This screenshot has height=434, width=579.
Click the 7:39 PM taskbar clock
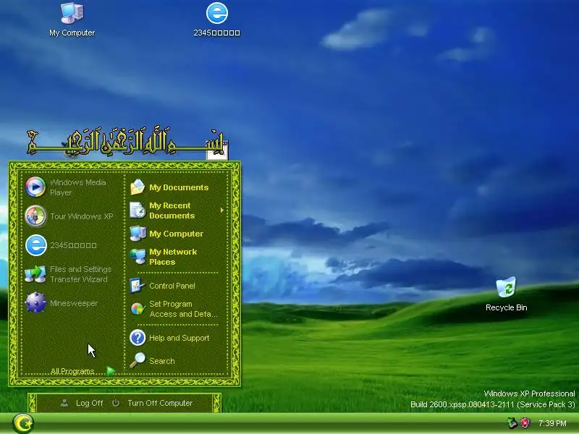pyautogui.click(x=552, y=423)
